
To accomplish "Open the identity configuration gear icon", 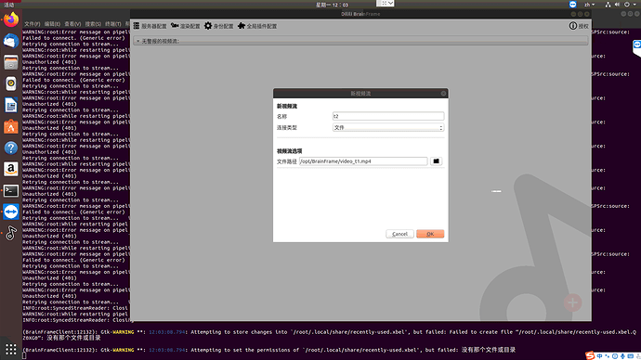I will point(208,26).
